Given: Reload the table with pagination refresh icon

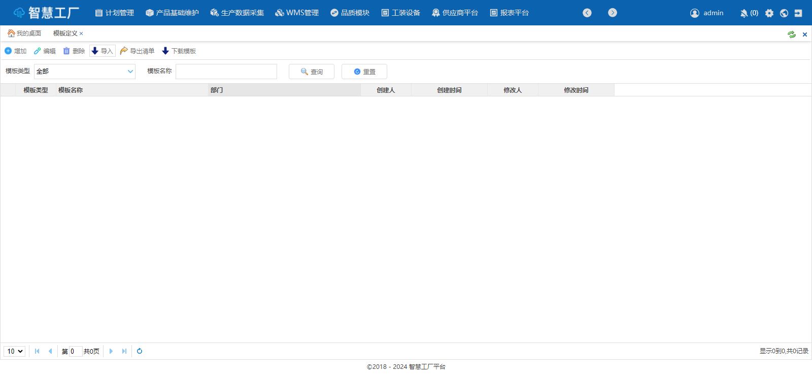Looking at the screenshot, I should 140,351.
